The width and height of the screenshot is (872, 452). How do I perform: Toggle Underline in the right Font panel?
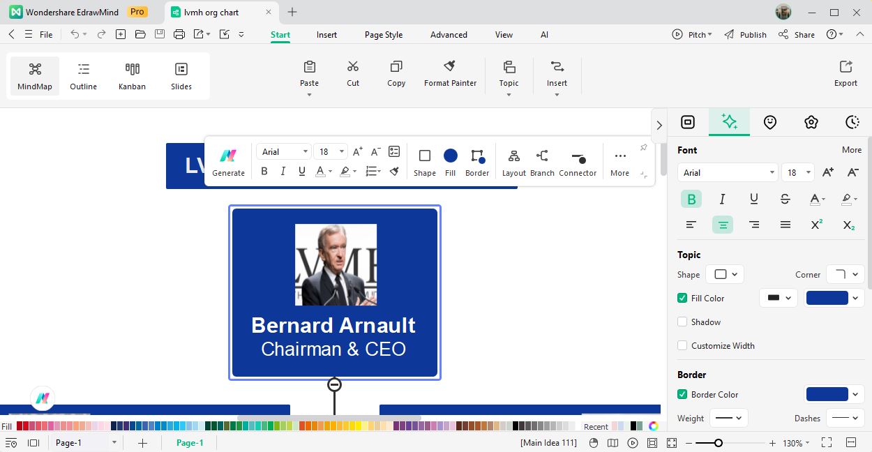tap(754, 199)
